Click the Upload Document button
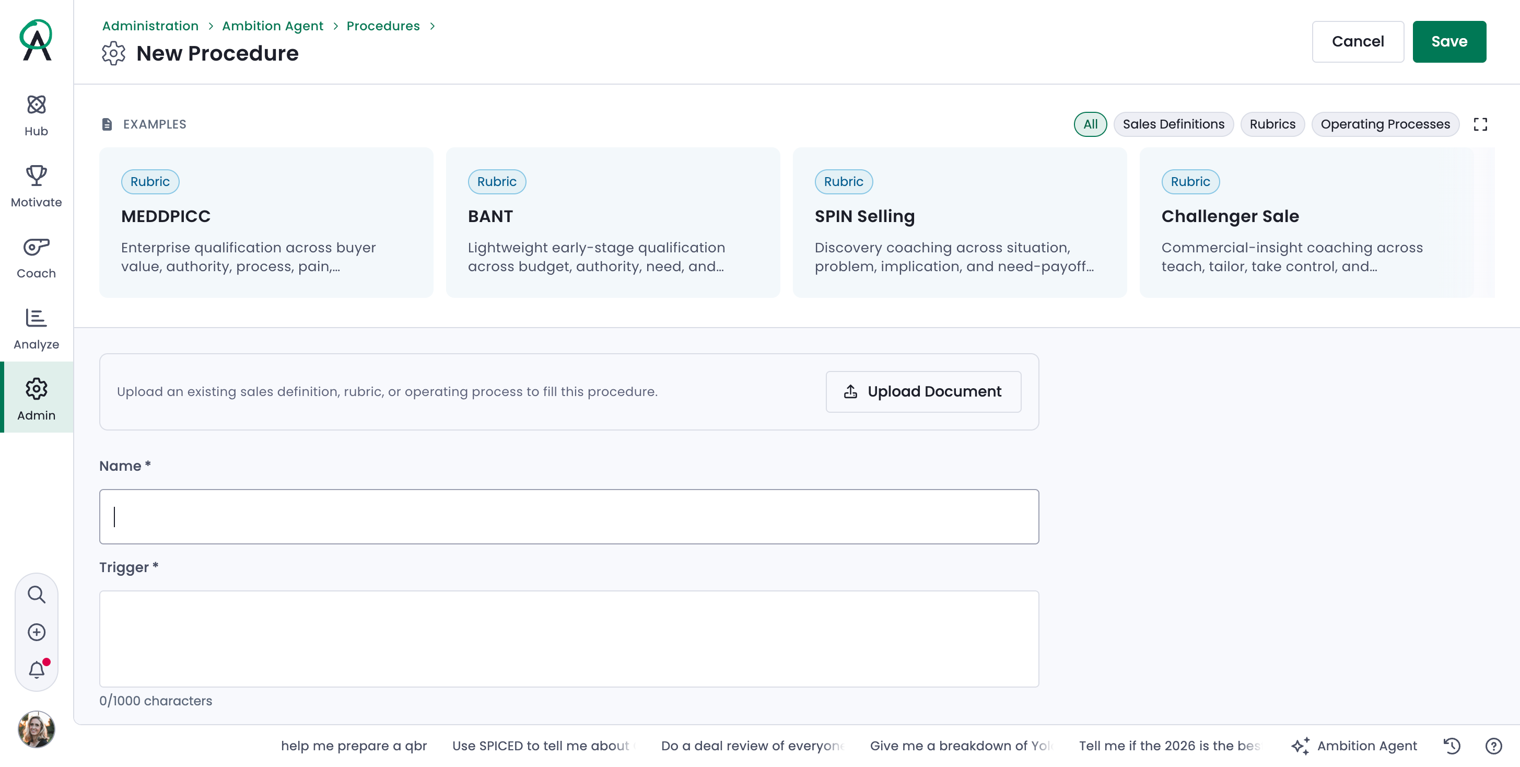This screenshot has width=1520, height=767. click(x=923, y=391)
